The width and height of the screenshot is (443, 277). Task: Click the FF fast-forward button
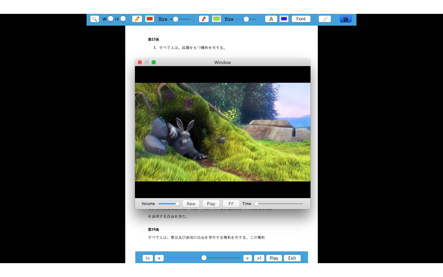231,204
